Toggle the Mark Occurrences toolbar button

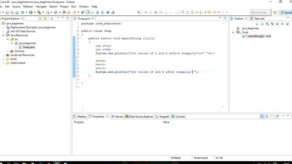(x=88, y=12)
